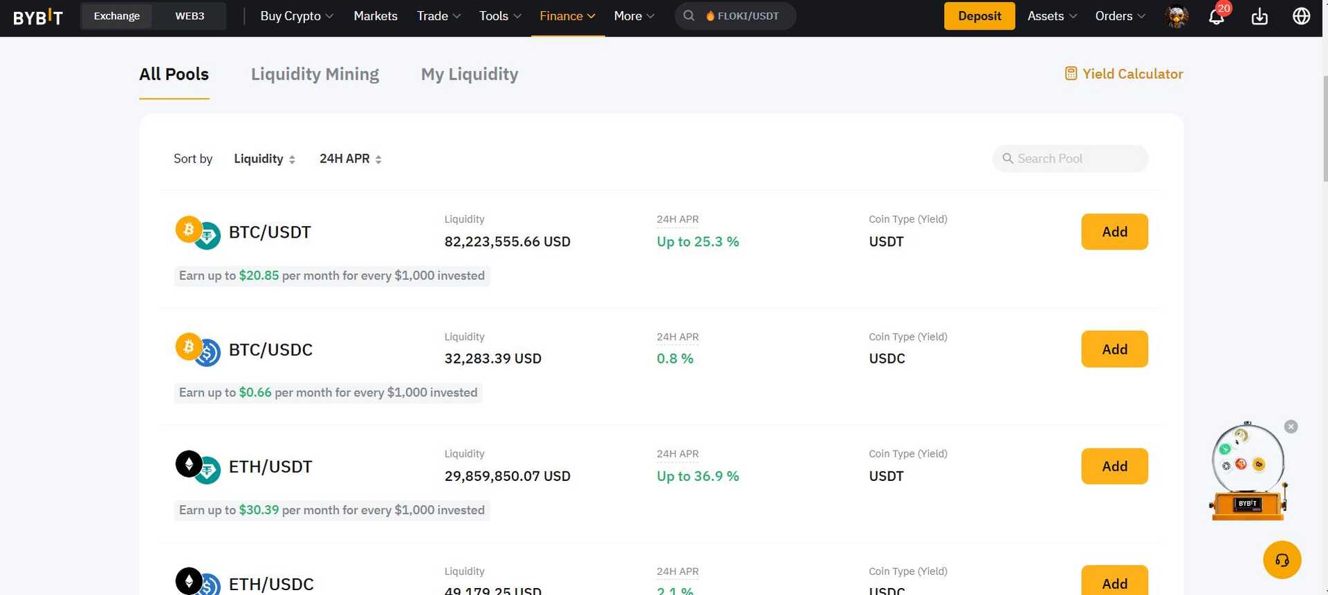
Task: Switch to My Liquidity tab
Action: pos(470,74)
